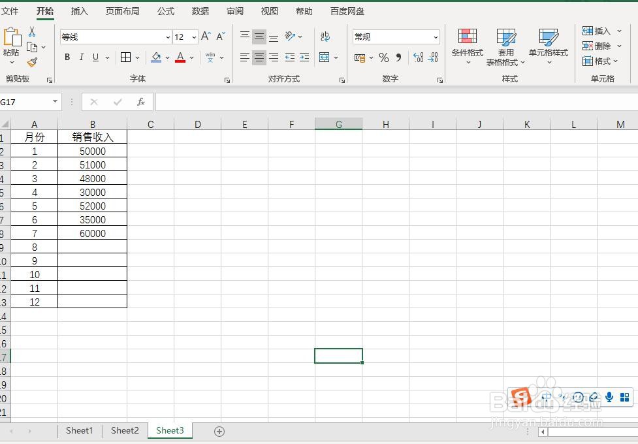This screenshot has height=444, width=638.
Task: Pick the red font color swatch
Action: coord(180,58)
